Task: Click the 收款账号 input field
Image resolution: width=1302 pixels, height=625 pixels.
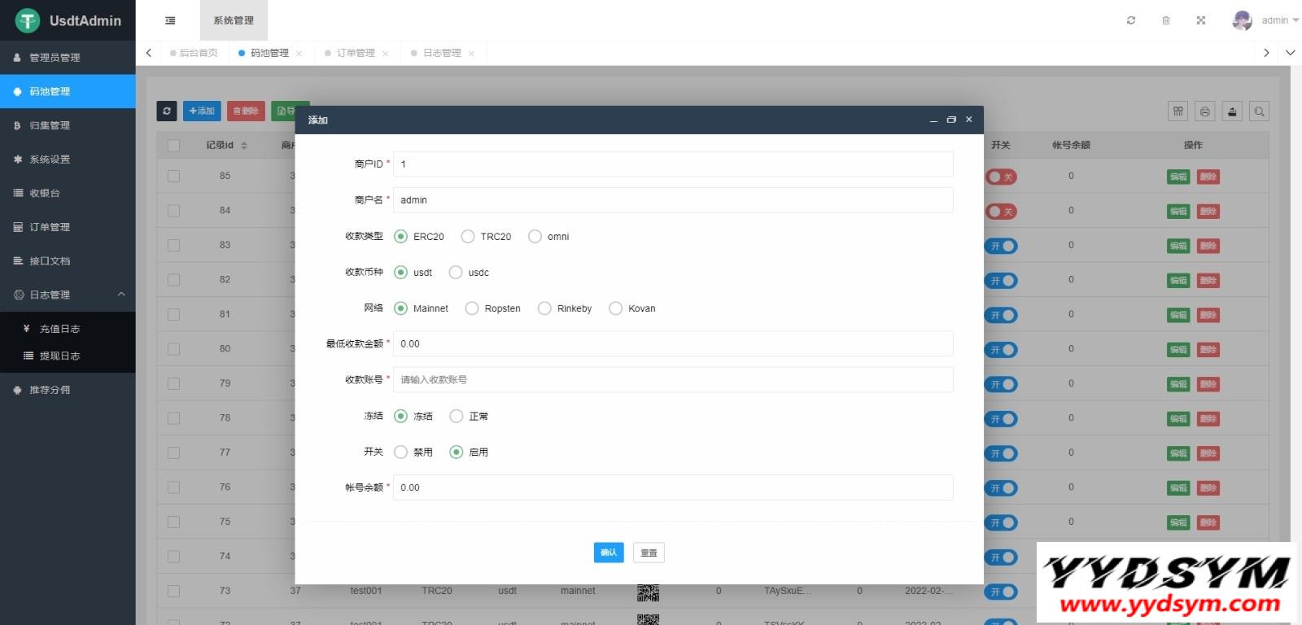Action: [x=673, y=380]
